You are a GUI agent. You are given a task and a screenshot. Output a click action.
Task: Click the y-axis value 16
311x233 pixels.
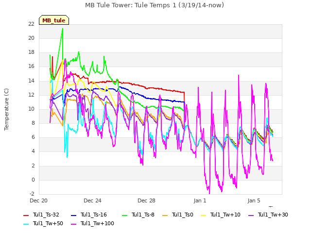pyautogui.click(x=31, y=66)
